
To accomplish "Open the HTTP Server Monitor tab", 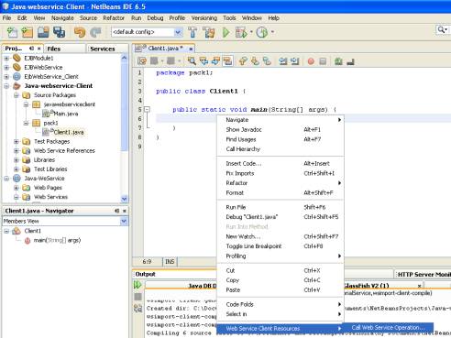I will pyautogui.click(x=423, y=274).
